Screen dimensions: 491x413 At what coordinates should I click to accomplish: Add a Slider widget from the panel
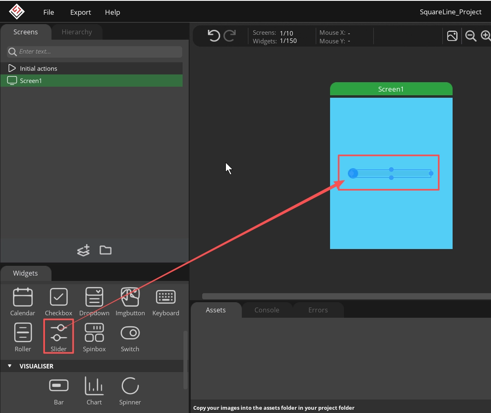[x=58, y=337]
